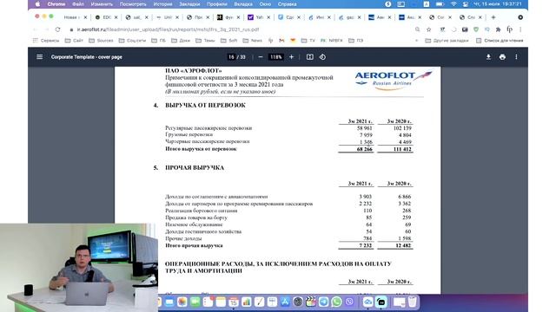556x312 pixels.
Task: Open the Справка menu
Action: tap(287, 3)
